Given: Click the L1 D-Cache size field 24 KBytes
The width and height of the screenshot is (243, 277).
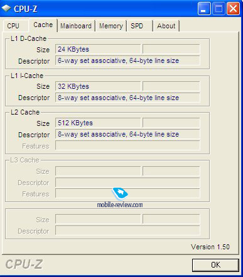Looking at the screenshot, I should tap(98, 49).
